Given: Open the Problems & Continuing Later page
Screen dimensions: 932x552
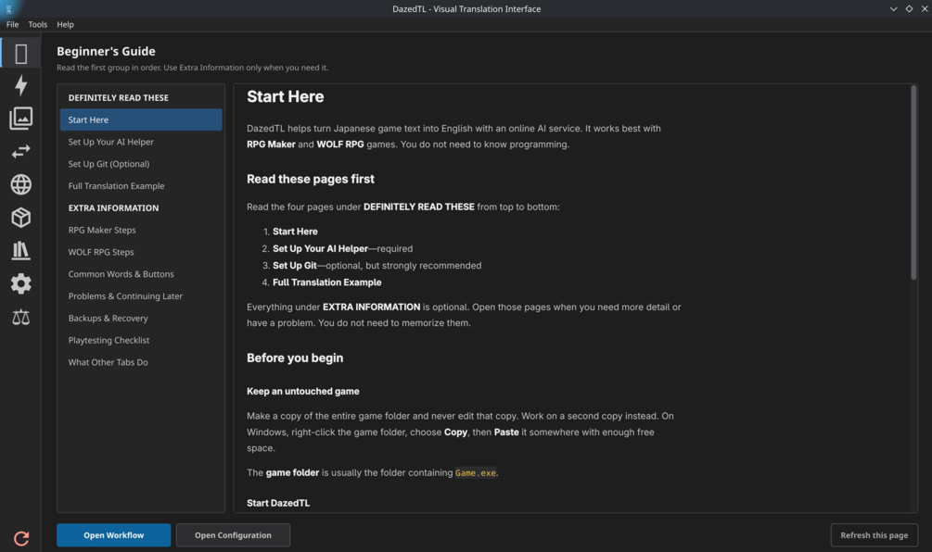Looking at the screenshot, I should click(141, 296).
